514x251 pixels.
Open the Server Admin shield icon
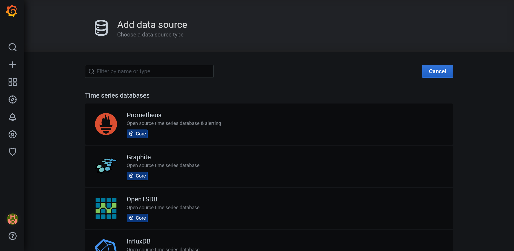[x=13, y=152]
